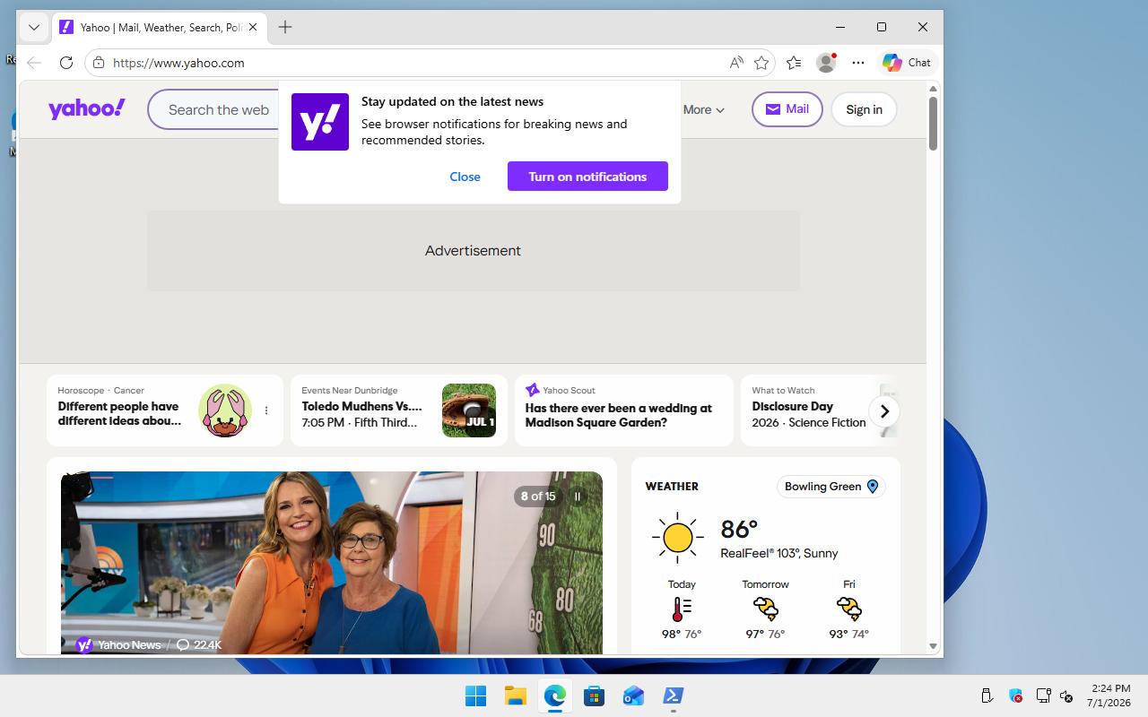
Task: Open the taskbar clock and date
Action: click(1109, 695)
